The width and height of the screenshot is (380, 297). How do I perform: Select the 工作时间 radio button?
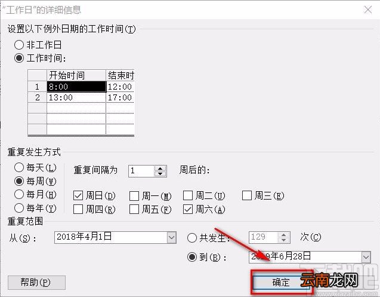coord(19,59)
